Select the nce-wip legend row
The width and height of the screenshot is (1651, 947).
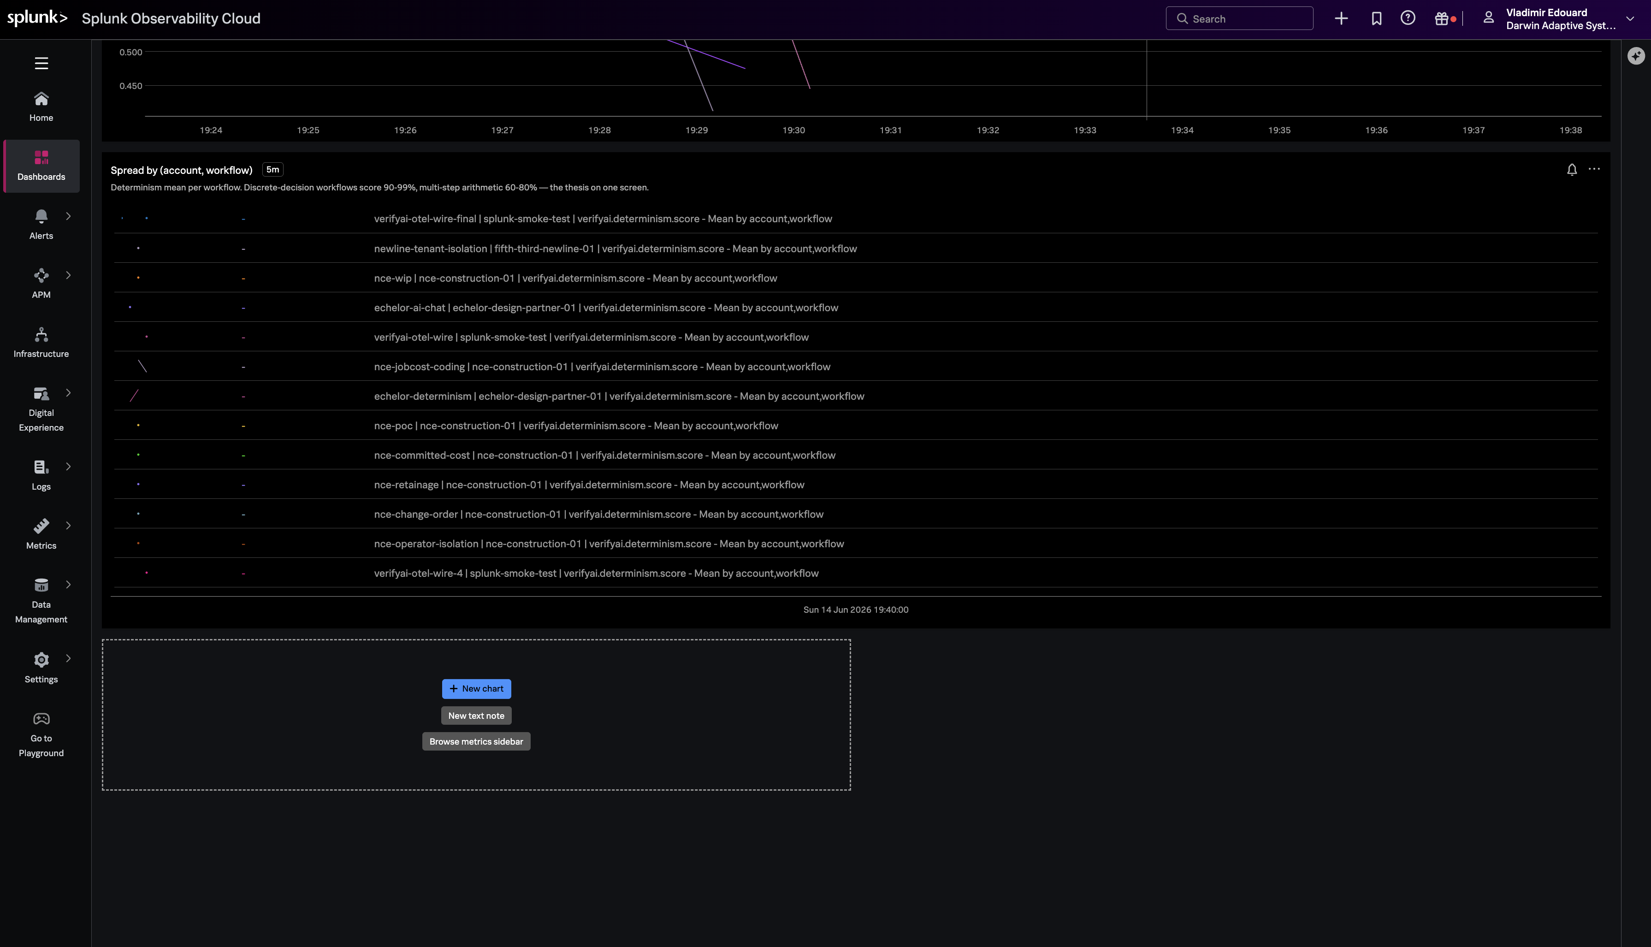click(856, 278)
